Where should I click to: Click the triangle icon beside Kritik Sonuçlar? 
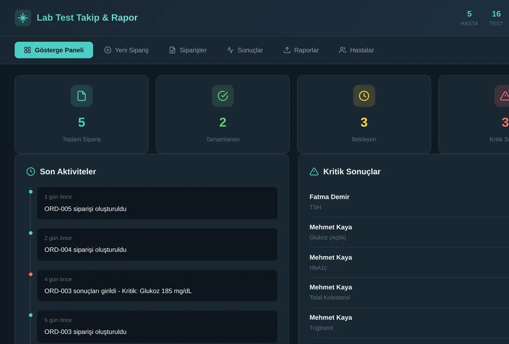point(314,172)
